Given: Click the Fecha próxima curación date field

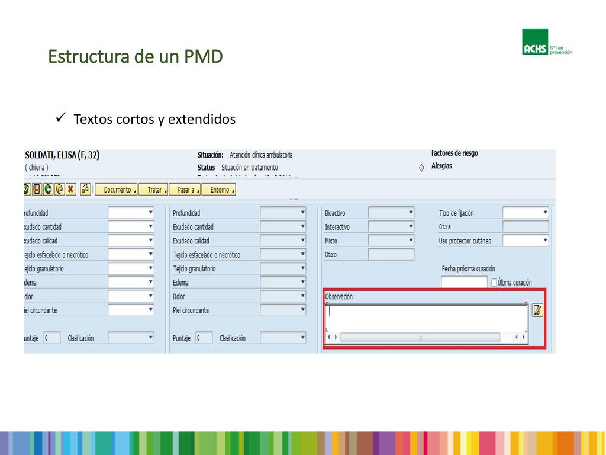Looking at the screenshot, I should tap(464, 283).
